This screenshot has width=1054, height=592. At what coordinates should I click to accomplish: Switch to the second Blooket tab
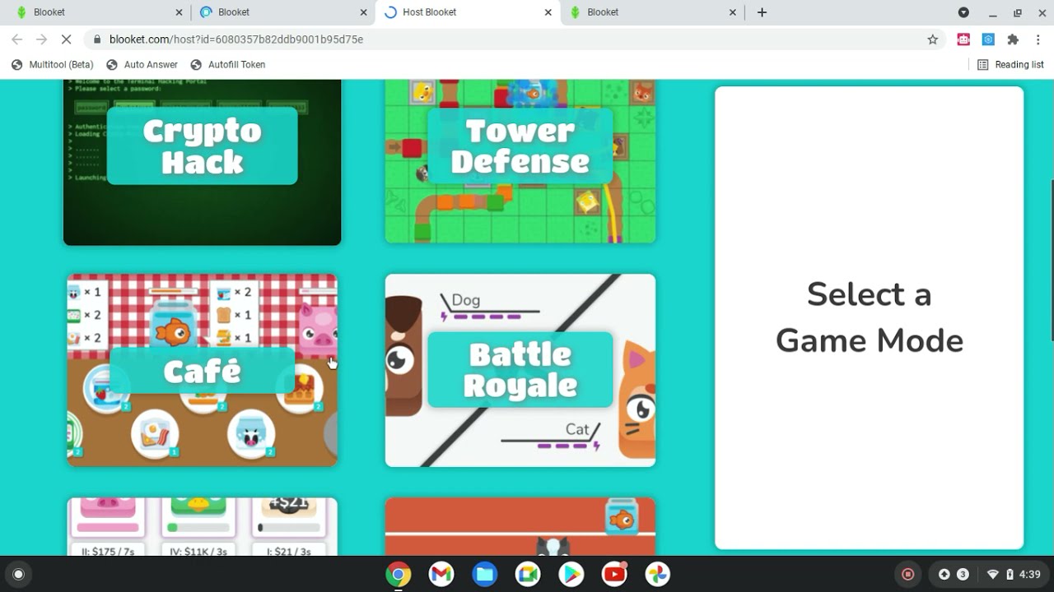(x=282, y=12)
